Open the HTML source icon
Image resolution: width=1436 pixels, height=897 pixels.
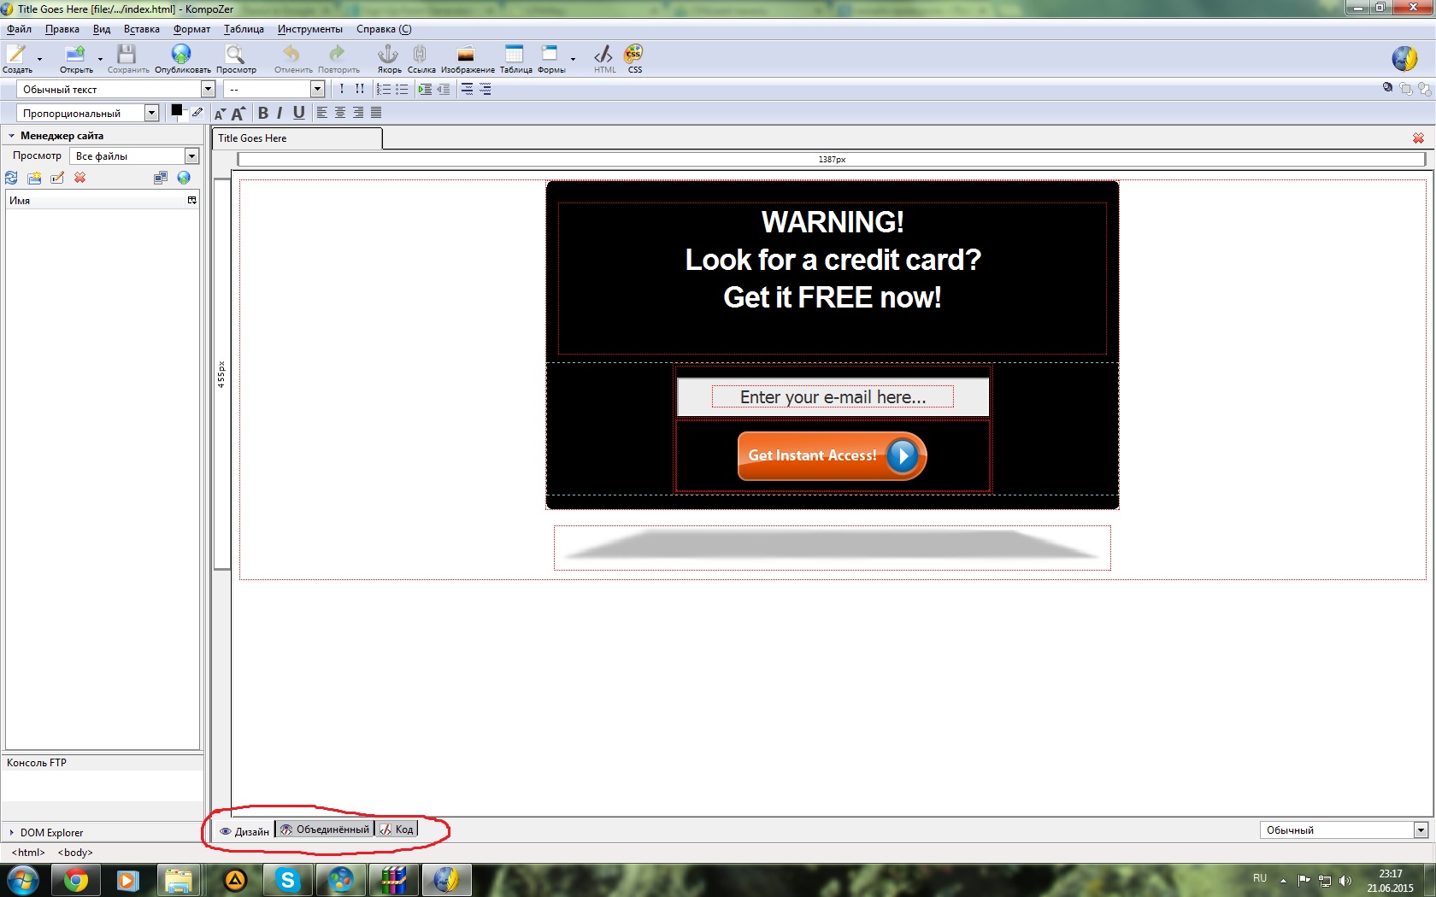pos(603,54)
